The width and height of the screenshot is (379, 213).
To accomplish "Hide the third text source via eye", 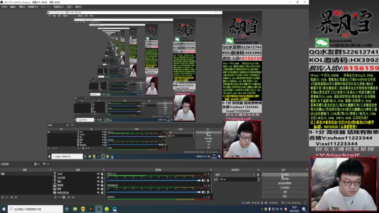I will coord(98,181).
